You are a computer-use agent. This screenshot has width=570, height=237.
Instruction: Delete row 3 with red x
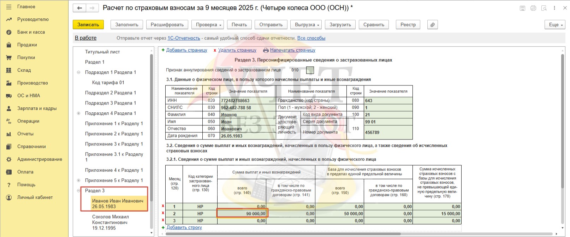click(x=163, y=220)
